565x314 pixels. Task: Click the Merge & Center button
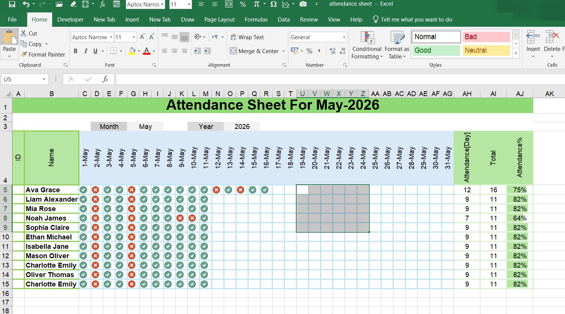(x=254, y=51)
